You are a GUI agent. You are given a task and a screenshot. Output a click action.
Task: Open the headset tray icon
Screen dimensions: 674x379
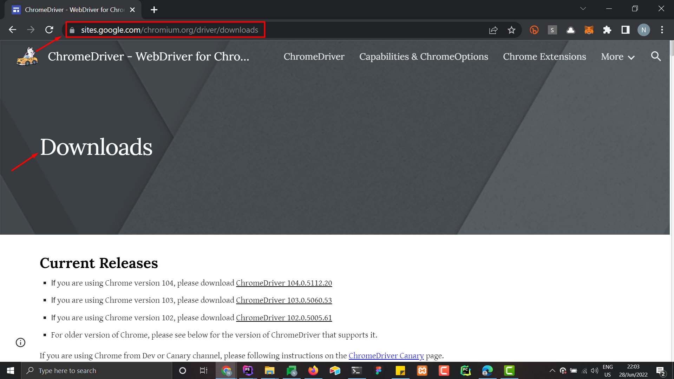[563, 371]
